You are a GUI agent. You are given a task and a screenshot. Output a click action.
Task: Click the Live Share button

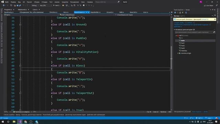pos(209,6)
